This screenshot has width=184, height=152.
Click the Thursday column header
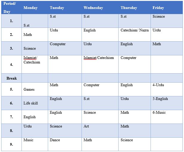point(134,7)
